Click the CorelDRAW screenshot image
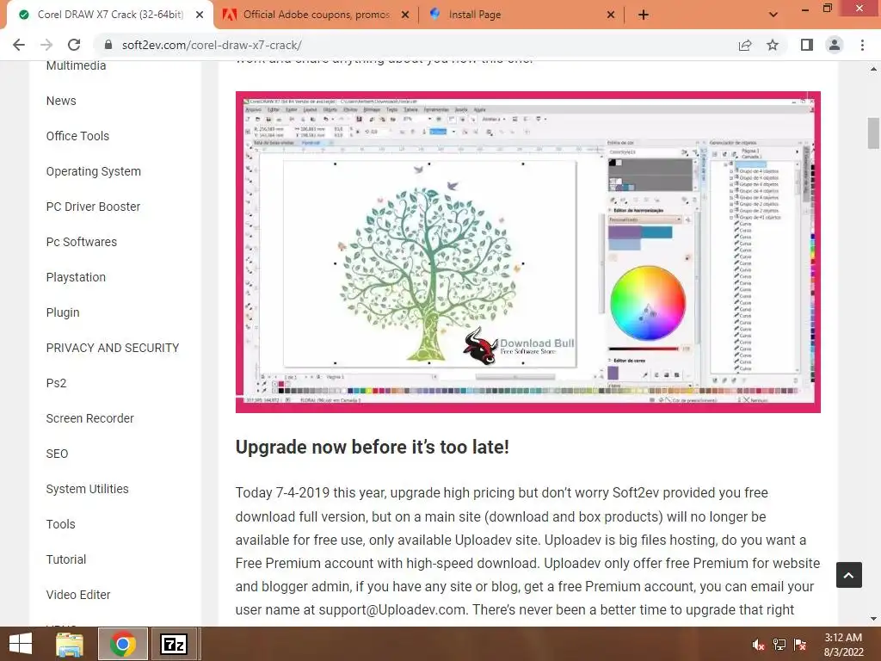The width and height of the screenshot is (881, 661). [528, 252]
